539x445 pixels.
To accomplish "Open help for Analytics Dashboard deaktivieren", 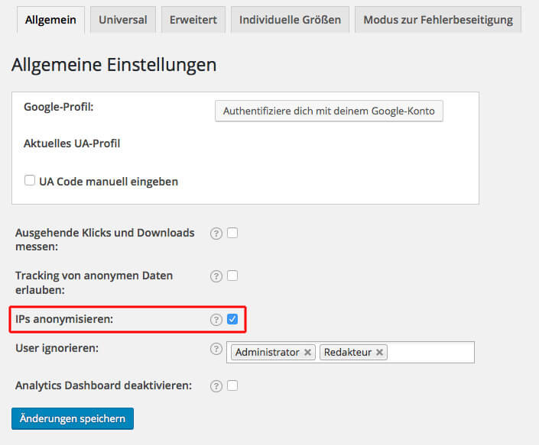I will pyautogui.click(x=216, y=386).
